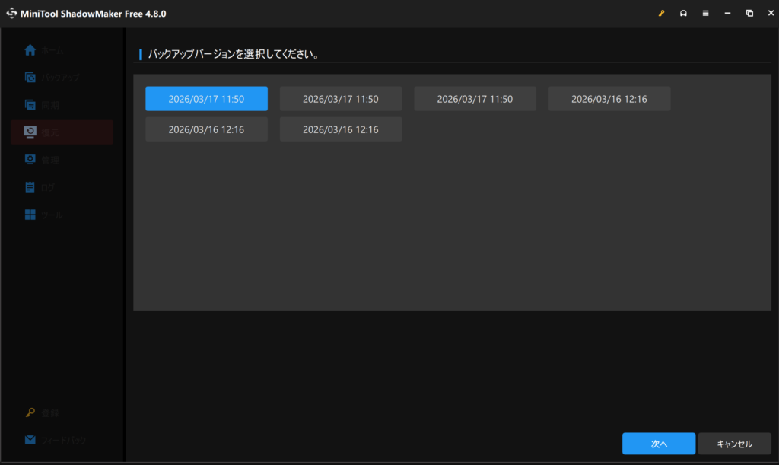The image size is (779, 465).
Task: Open the Manage (管理) sidebar icon
Action: (30, 160)
